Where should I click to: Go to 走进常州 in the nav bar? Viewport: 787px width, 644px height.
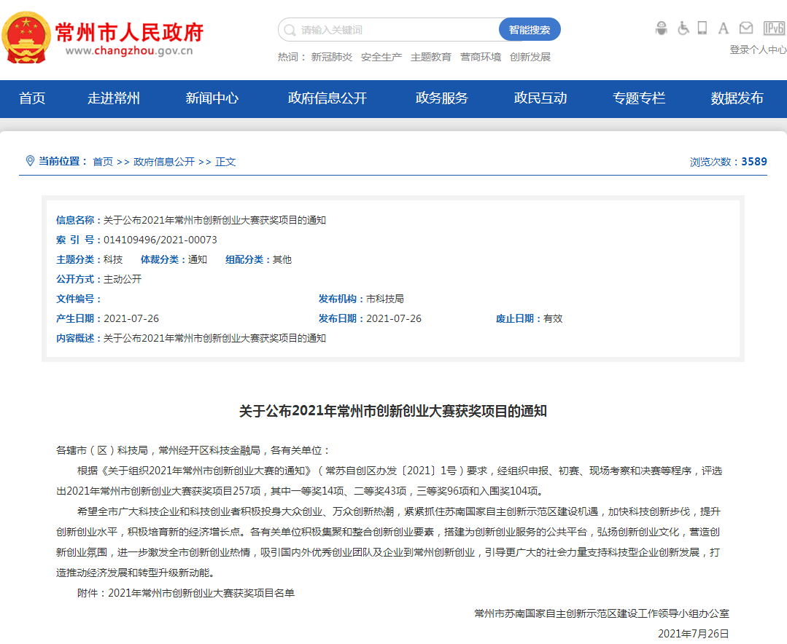[x=114, y=98]
